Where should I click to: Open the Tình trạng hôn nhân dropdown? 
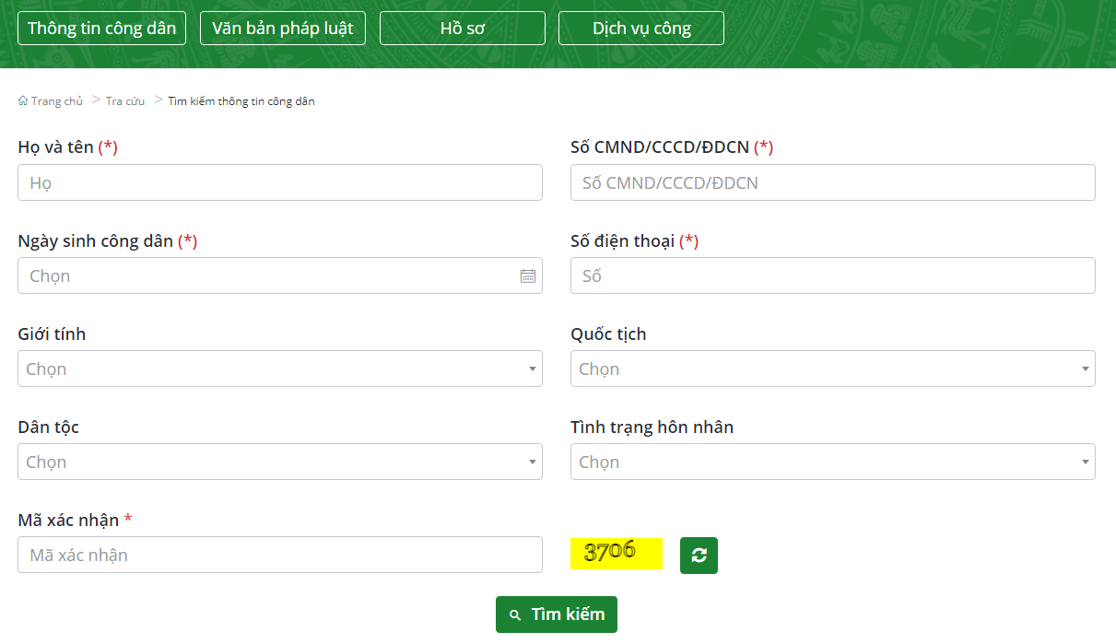tap(1085, 462)
